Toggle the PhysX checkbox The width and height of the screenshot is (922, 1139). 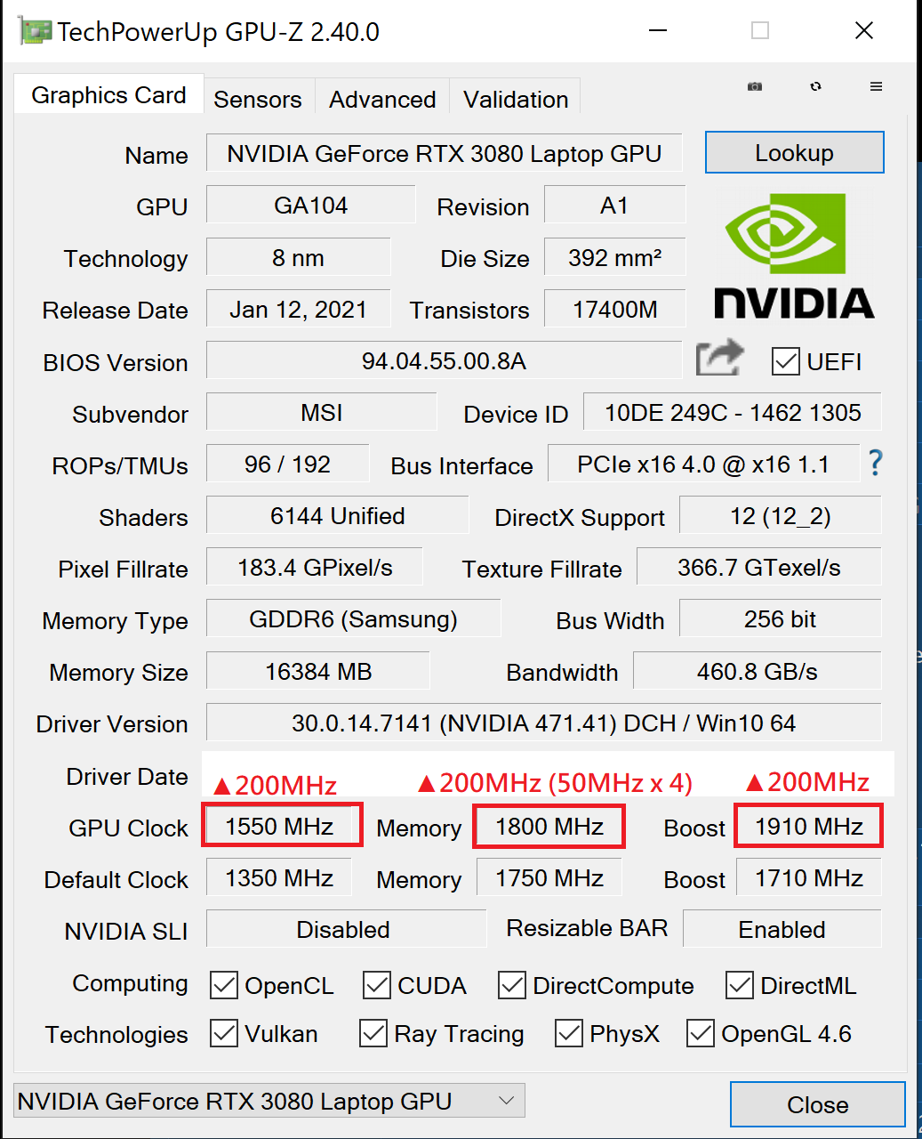pyautogui.click(x=569, y=1033)
